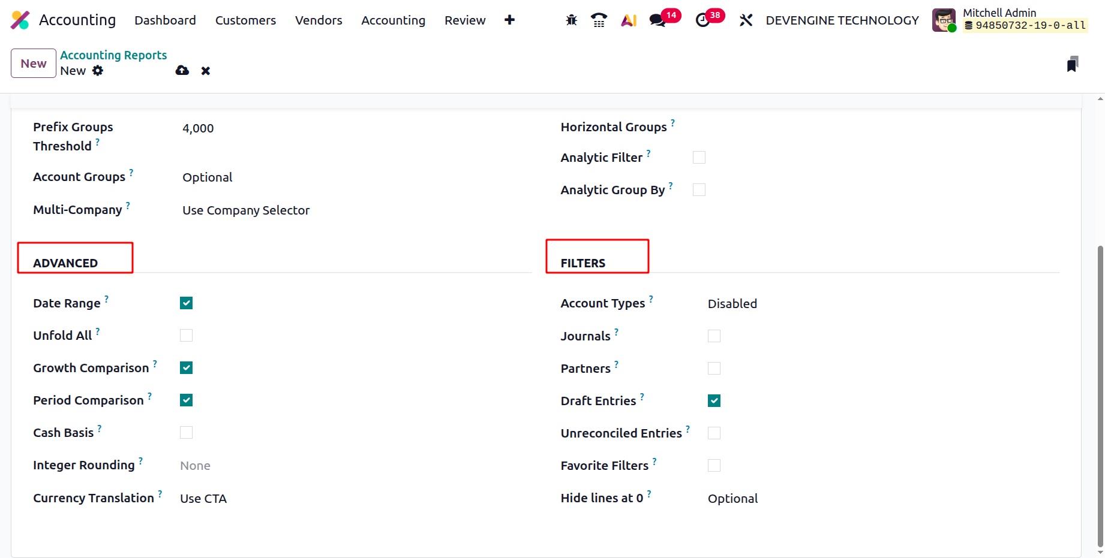The width and height of the screenshot is (1105, 558).
Task: Open the Currency Translation Use CTA dropdown
Action: click(203, 499)
